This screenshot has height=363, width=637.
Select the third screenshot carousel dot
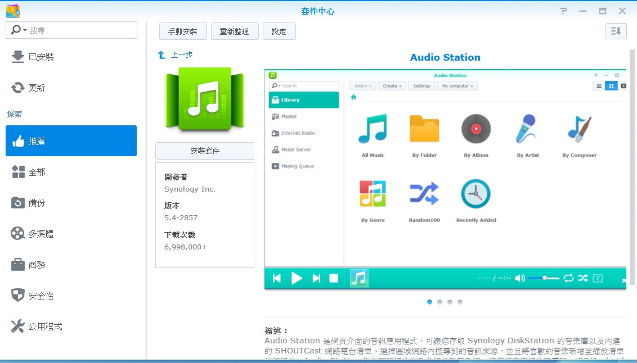click(x=450, y=302)
